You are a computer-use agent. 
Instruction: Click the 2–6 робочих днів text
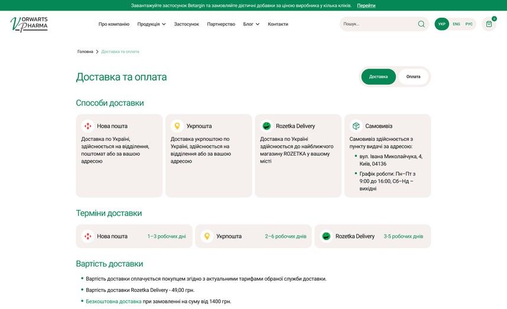pyautogui.click(x=285, y=236)
